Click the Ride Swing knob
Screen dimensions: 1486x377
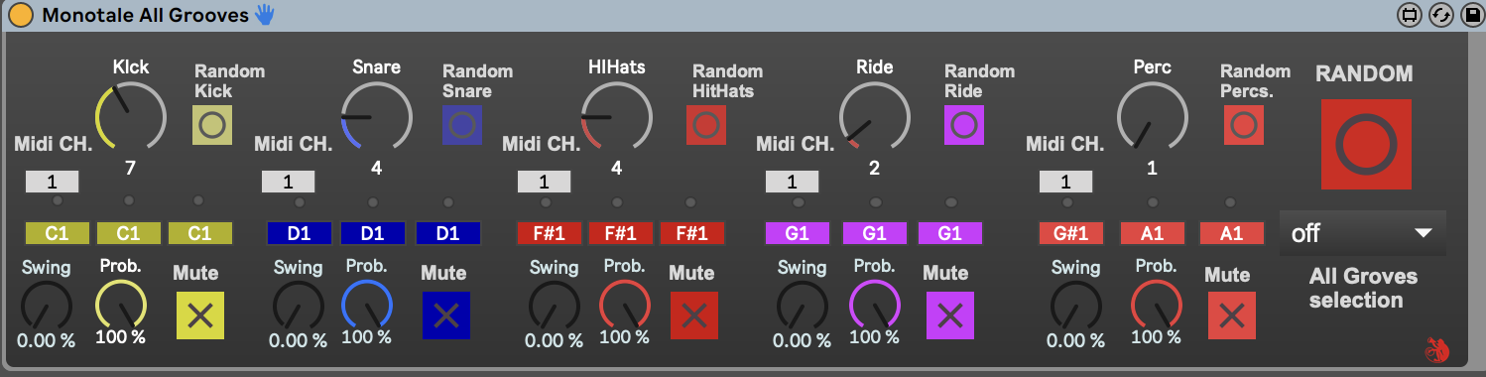click(x=803, y=306)
